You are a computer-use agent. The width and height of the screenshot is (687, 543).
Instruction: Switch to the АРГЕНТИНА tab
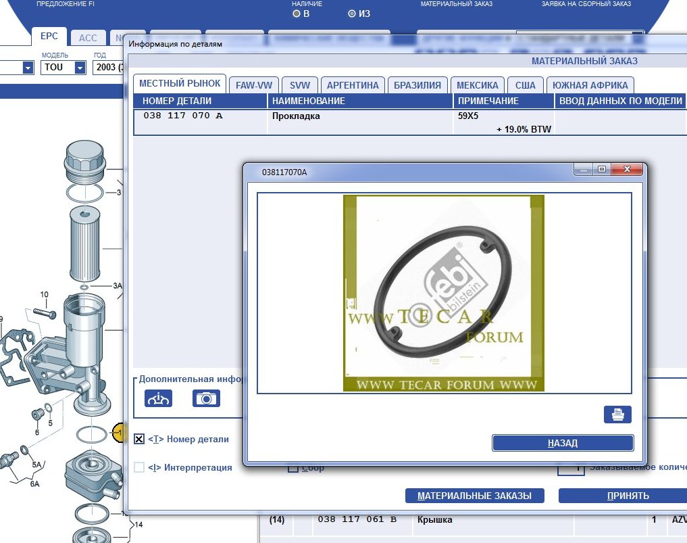[353, 85]
